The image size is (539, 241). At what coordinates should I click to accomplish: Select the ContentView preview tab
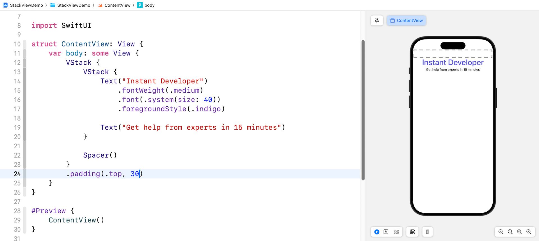(406, 20)
